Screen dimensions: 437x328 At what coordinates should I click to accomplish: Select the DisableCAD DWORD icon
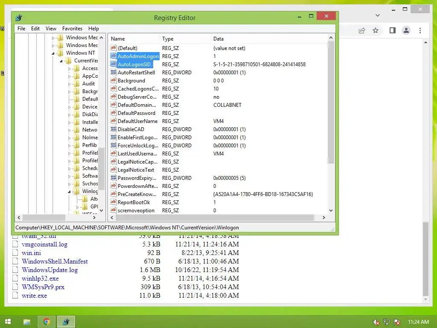(x=113, y=129)
